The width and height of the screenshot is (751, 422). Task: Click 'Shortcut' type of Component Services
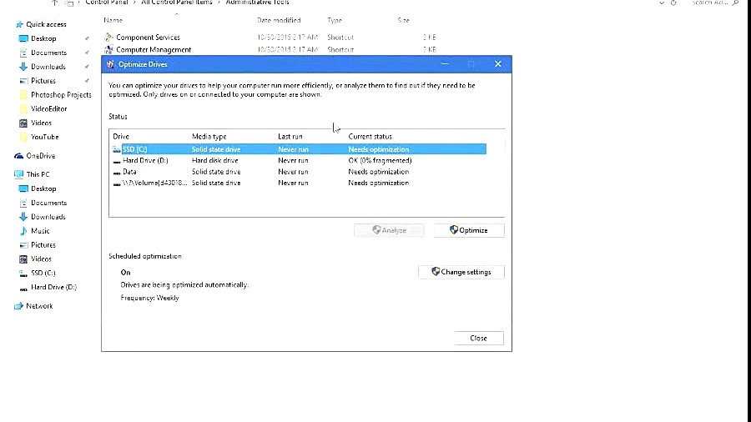[x=340, y=37]
